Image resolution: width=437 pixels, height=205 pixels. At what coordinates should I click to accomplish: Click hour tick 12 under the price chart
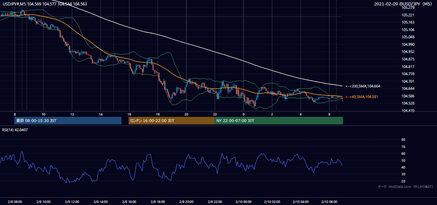(72, 114)
